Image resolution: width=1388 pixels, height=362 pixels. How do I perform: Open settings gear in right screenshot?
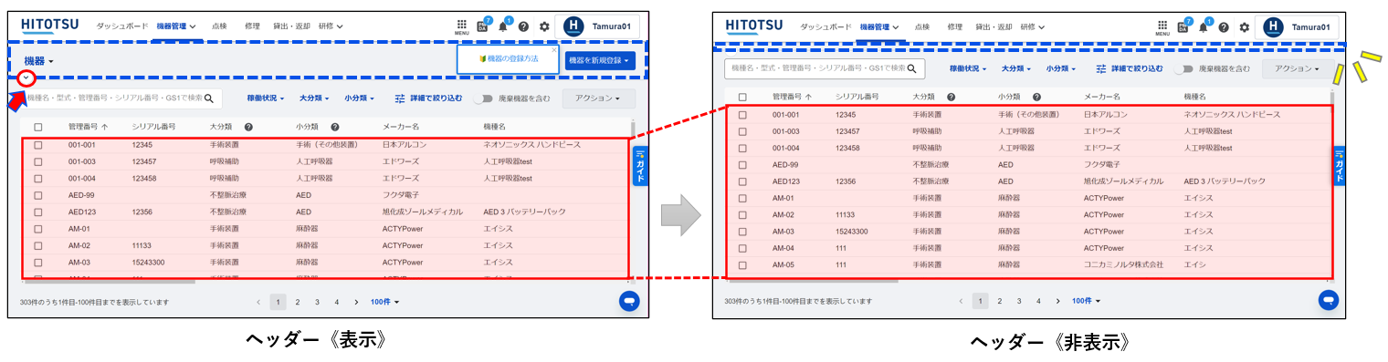point(1245,27)
